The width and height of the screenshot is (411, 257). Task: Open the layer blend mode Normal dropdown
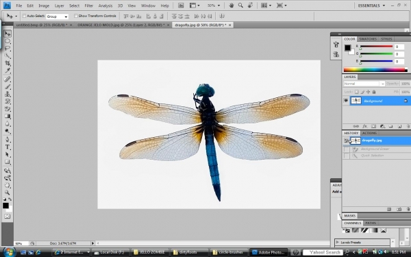364,84
